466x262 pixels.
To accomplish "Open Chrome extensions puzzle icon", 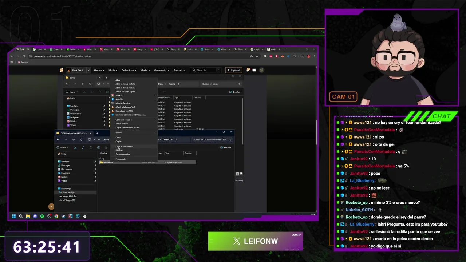I will click(294, 56).
